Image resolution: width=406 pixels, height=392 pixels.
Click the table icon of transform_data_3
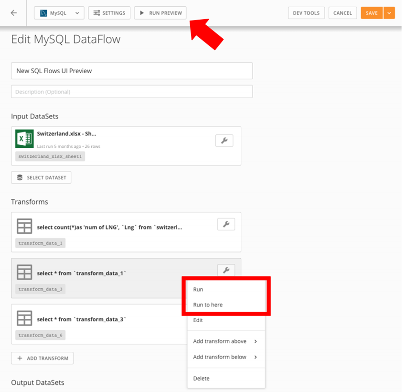pyautogui.click(x=24, y=272)
